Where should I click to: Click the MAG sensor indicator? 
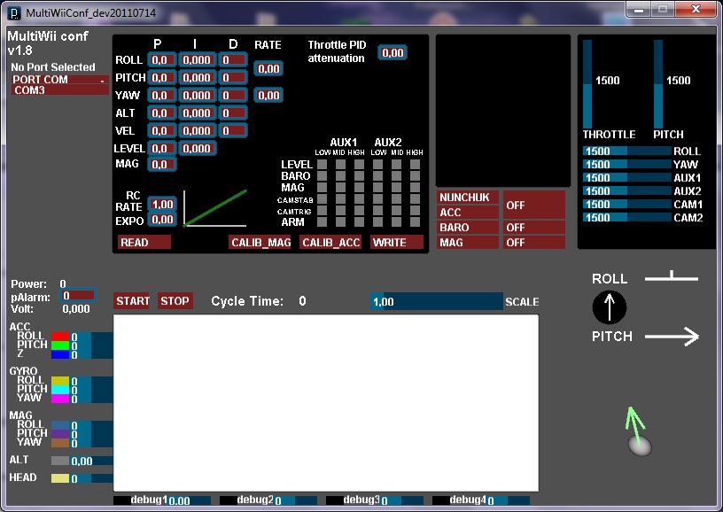coord(468,243)
